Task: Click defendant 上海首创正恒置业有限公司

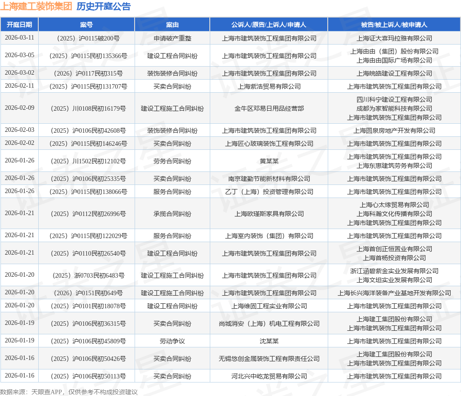Action: (394, 249)
